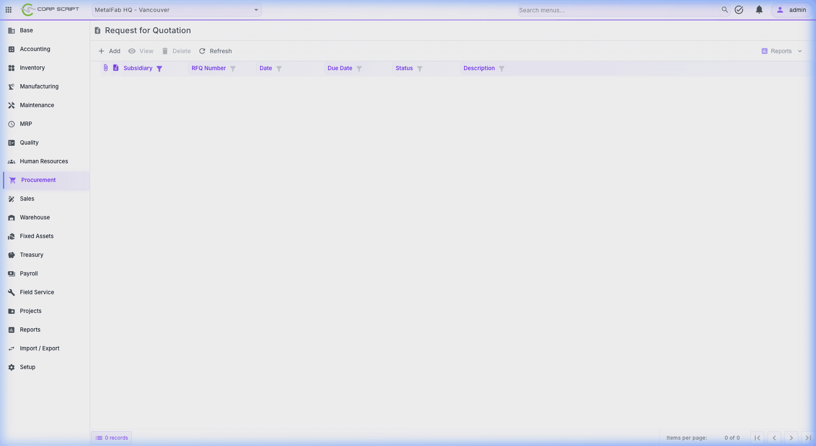
Task: Refresh the quotation list
Action: (x=215, y=51)
